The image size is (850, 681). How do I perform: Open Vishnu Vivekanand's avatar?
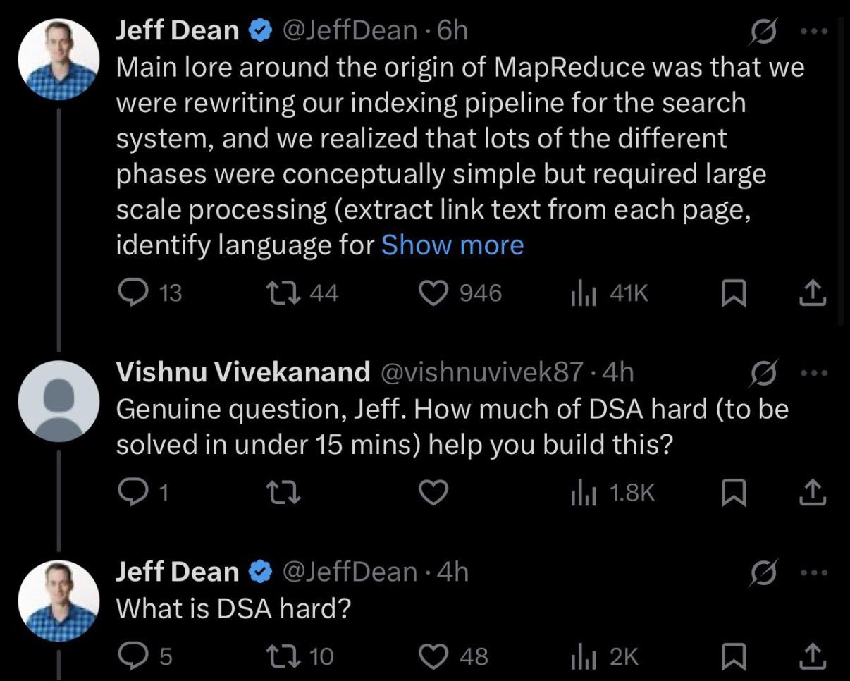(60, 402)
